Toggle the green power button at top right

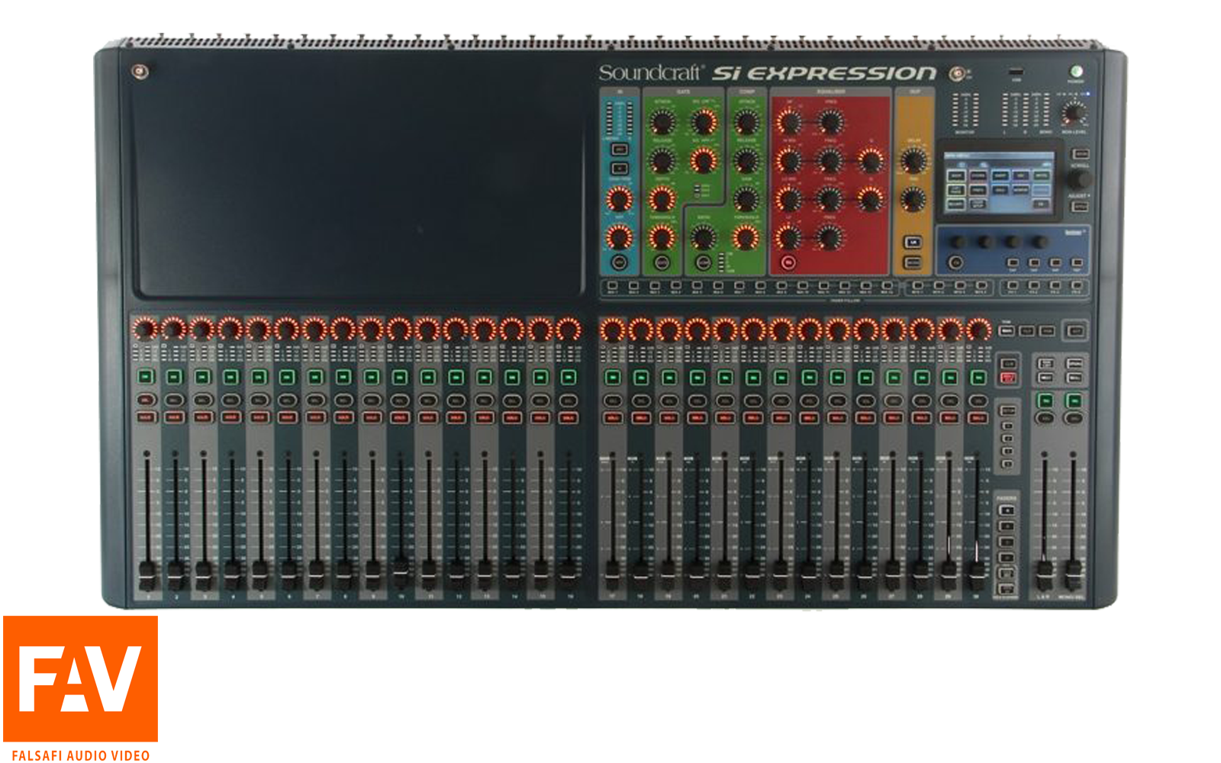click(x=1076, y=72)
